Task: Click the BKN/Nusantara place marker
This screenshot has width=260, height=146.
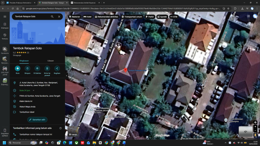Action: click(107, 117)
